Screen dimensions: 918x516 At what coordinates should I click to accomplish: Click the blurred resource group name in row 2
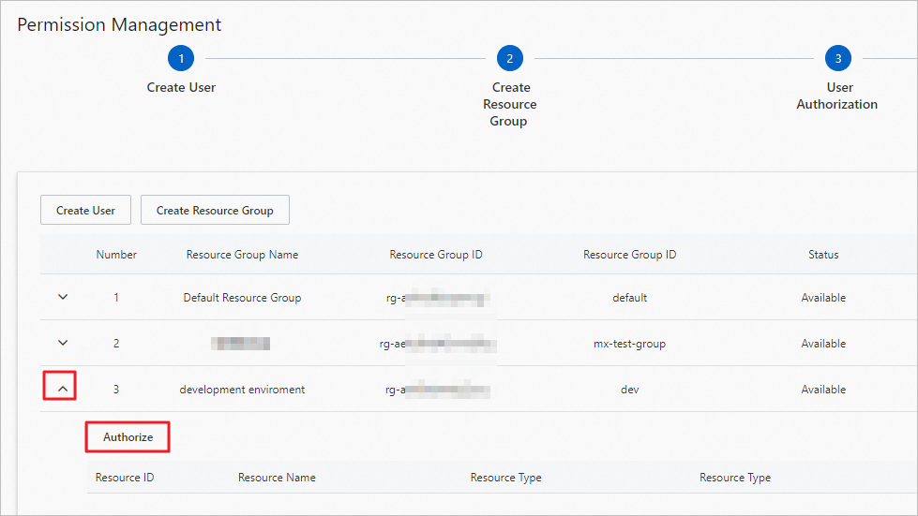point(241,344)
